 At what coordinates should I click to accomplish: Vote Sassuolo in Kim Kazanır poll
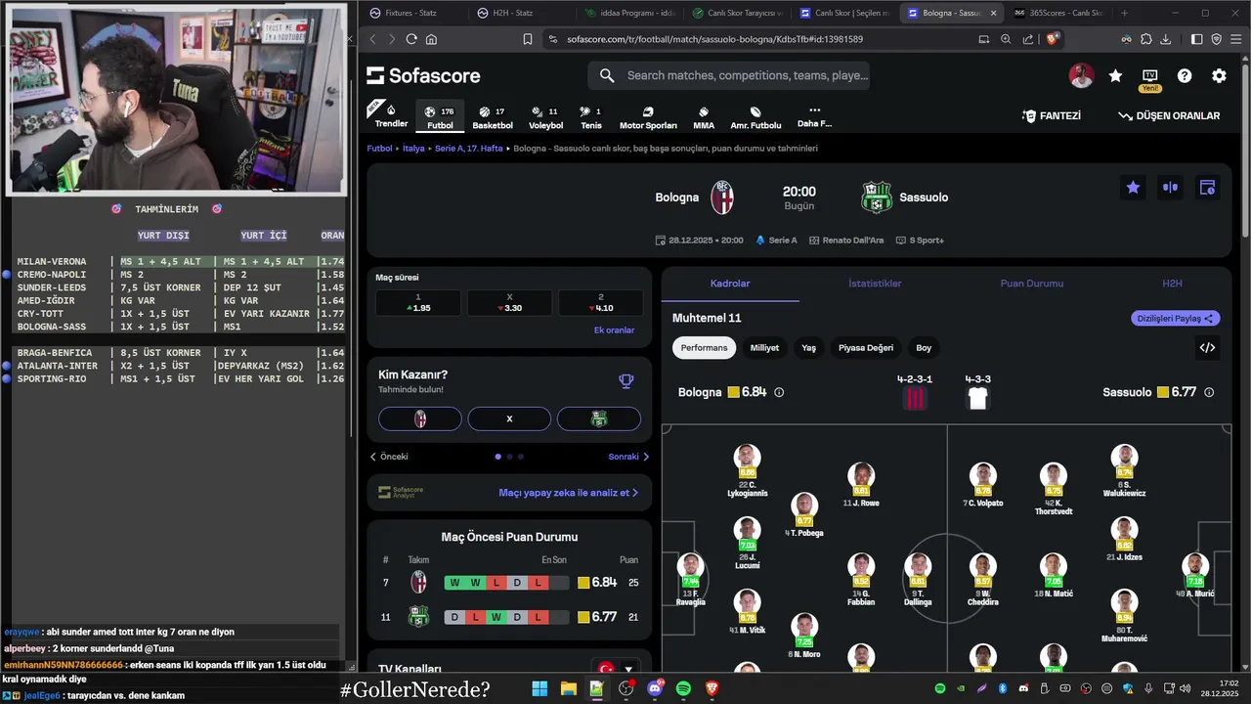coord(599,418)
